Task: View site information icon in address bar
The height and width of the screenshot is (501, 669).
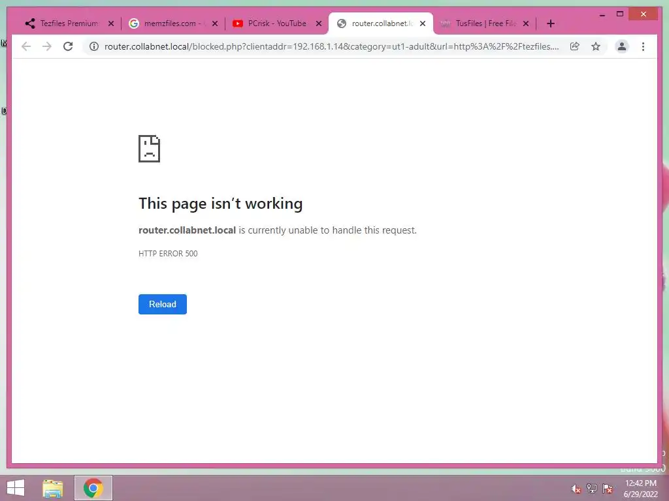Action: pyautogui.click(x=94, y=46)
